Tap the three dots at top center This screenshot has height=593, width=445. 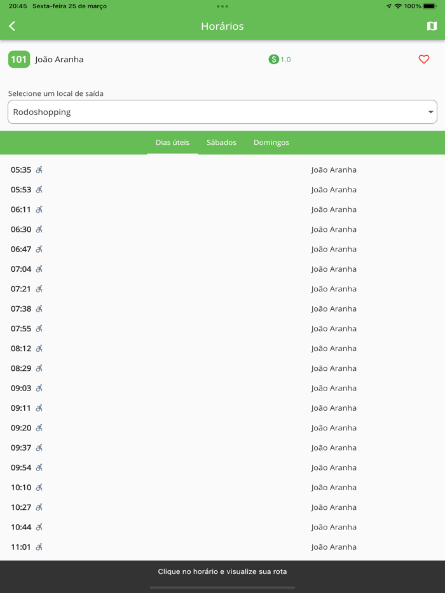pos(222,6)
